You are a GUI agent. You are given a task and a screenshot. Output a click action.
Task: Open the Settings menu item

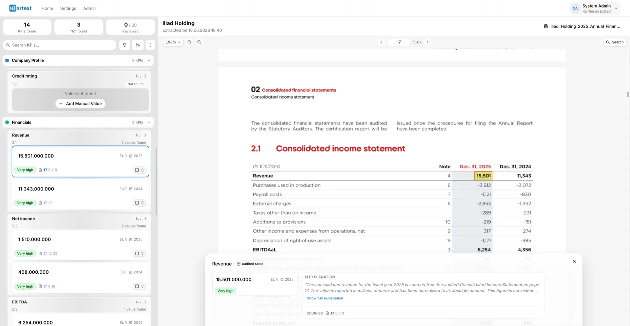point(68,8)
